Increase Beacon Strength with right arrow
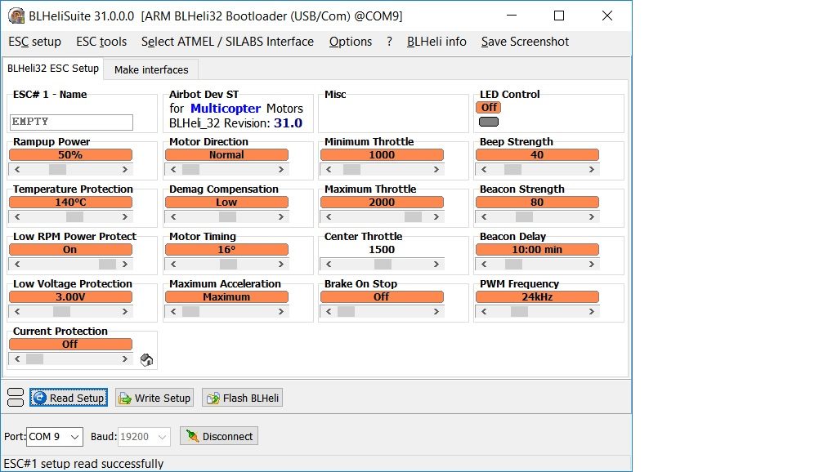 click(592, 217)
